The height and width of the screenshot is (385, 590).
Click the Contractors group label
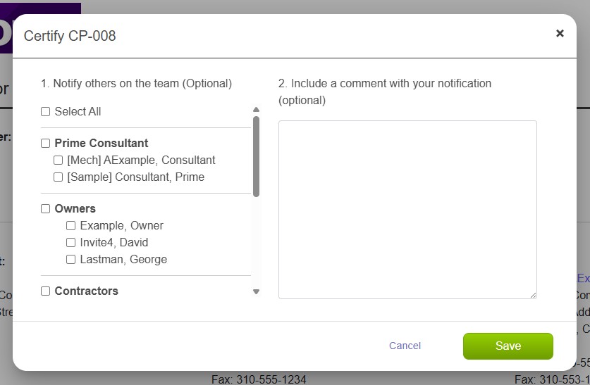pos(86,291)
